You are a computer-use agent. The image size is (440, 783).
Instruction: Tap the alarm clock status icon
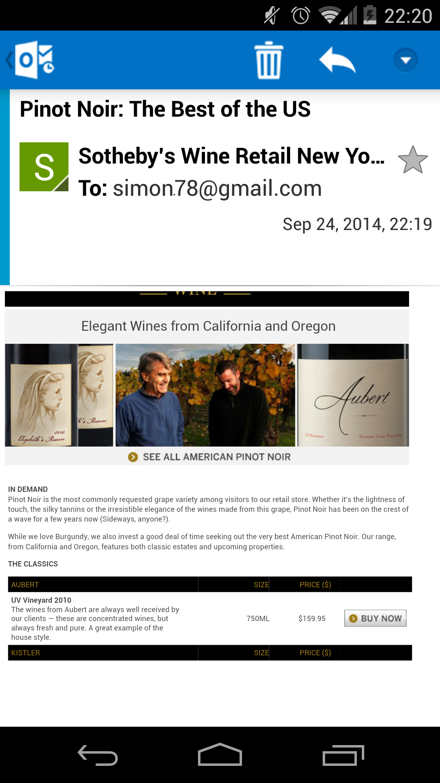[x=301, y=15]
